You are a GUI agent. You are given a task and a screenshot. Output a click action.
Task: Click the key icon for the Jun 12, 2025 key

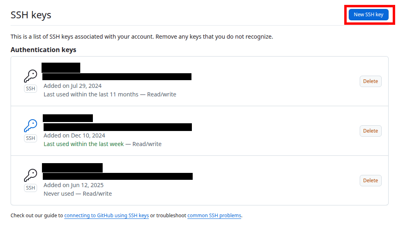click(x=31, y=175)
